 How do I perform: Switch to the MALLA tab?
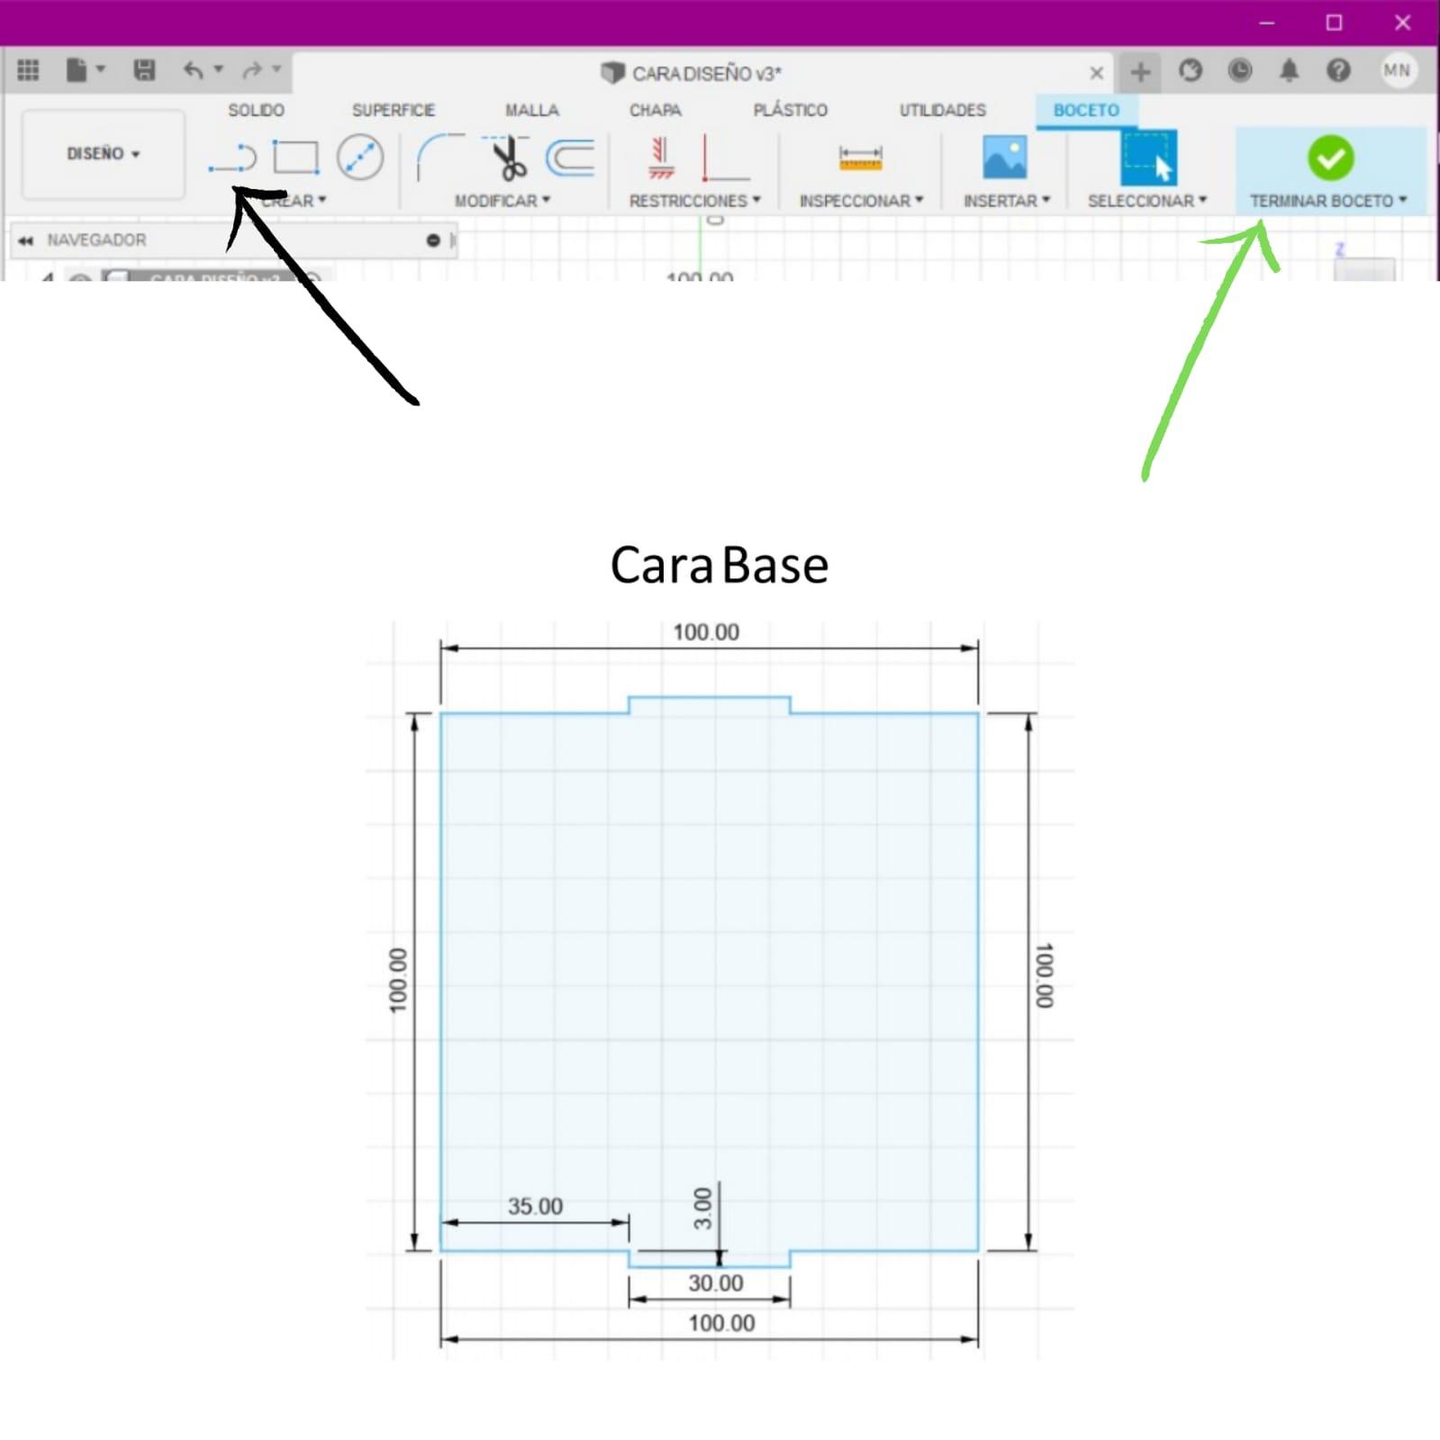click(531, 110)
